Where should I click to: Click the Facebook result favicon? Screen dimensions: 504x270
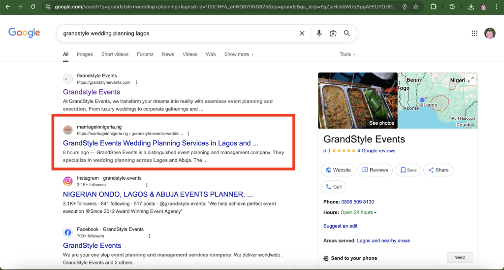(x=68, y=233)
